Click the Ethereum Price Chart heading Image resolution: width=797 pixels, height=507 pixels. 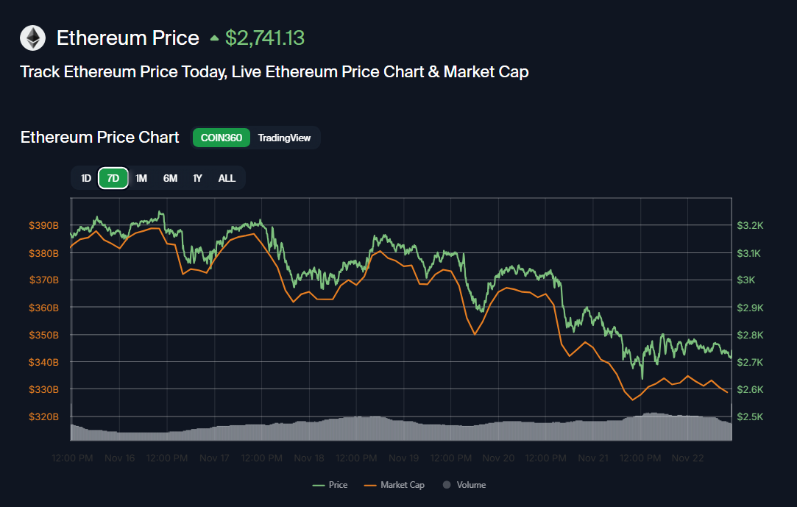(x=99, y=138)
